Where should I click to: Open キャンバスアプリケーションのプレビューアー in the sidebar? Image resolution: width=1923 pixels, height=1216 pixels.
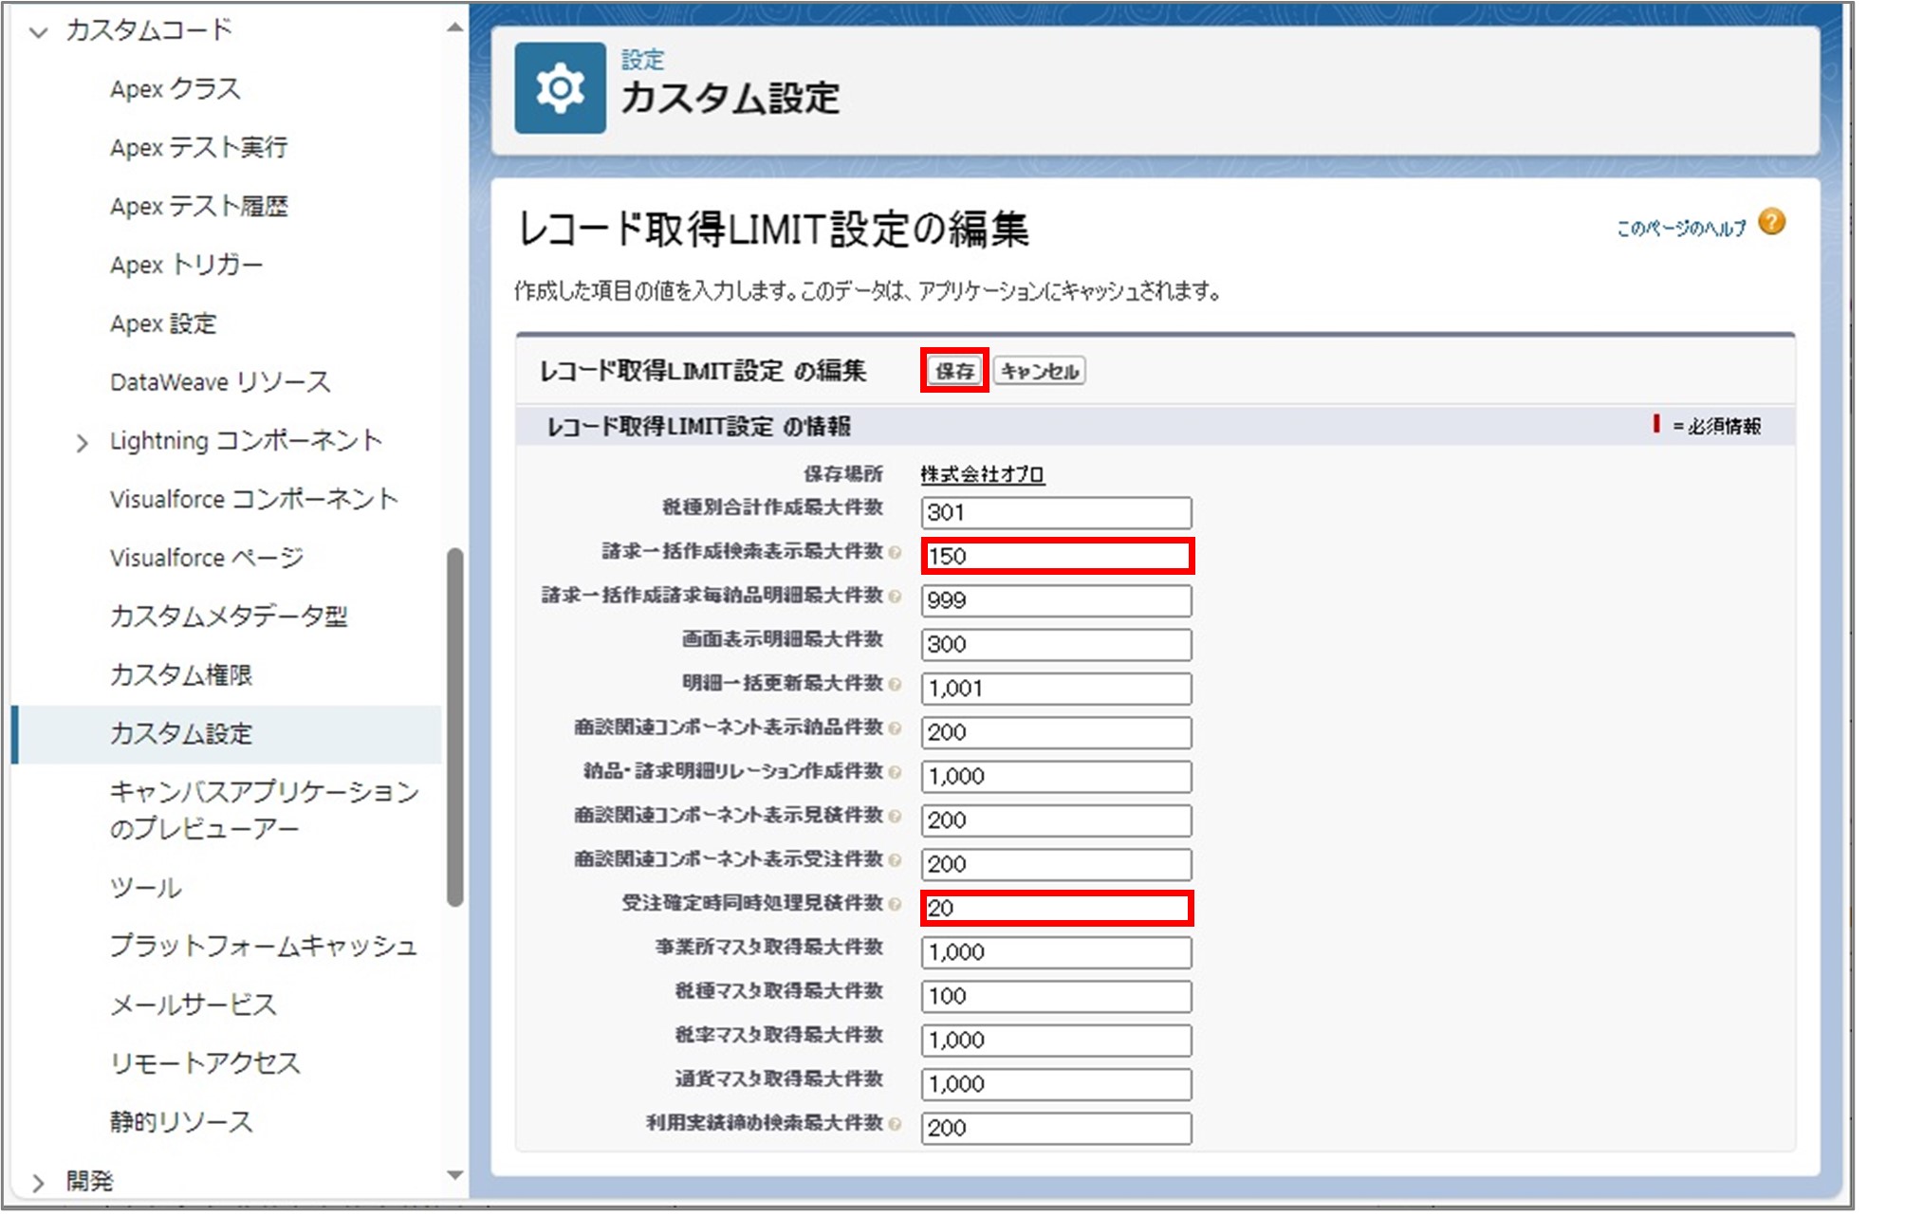pos(264,810)
